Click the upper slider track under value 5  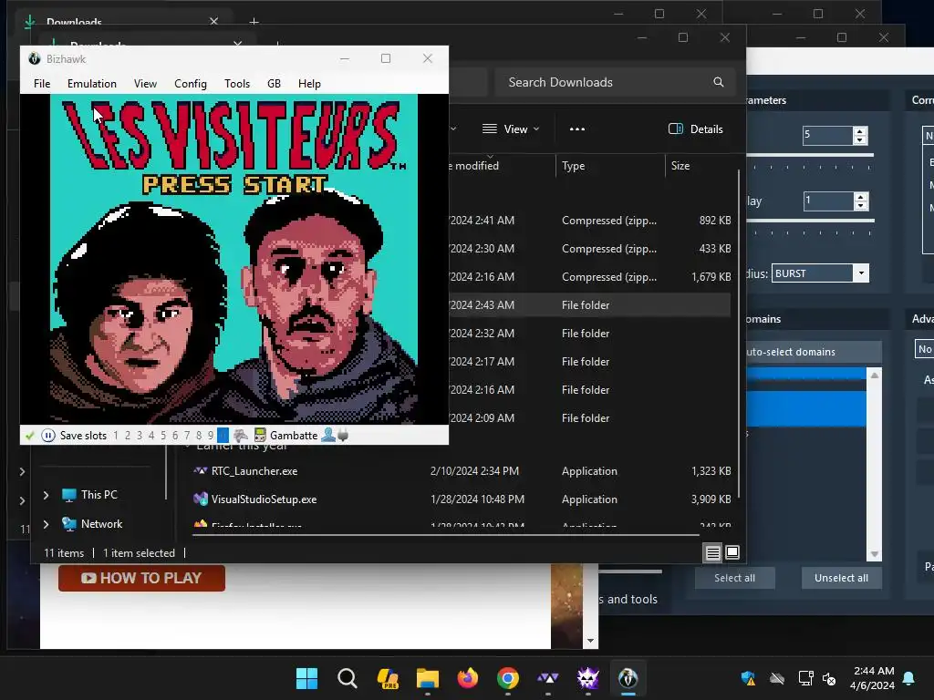point(810,156)
